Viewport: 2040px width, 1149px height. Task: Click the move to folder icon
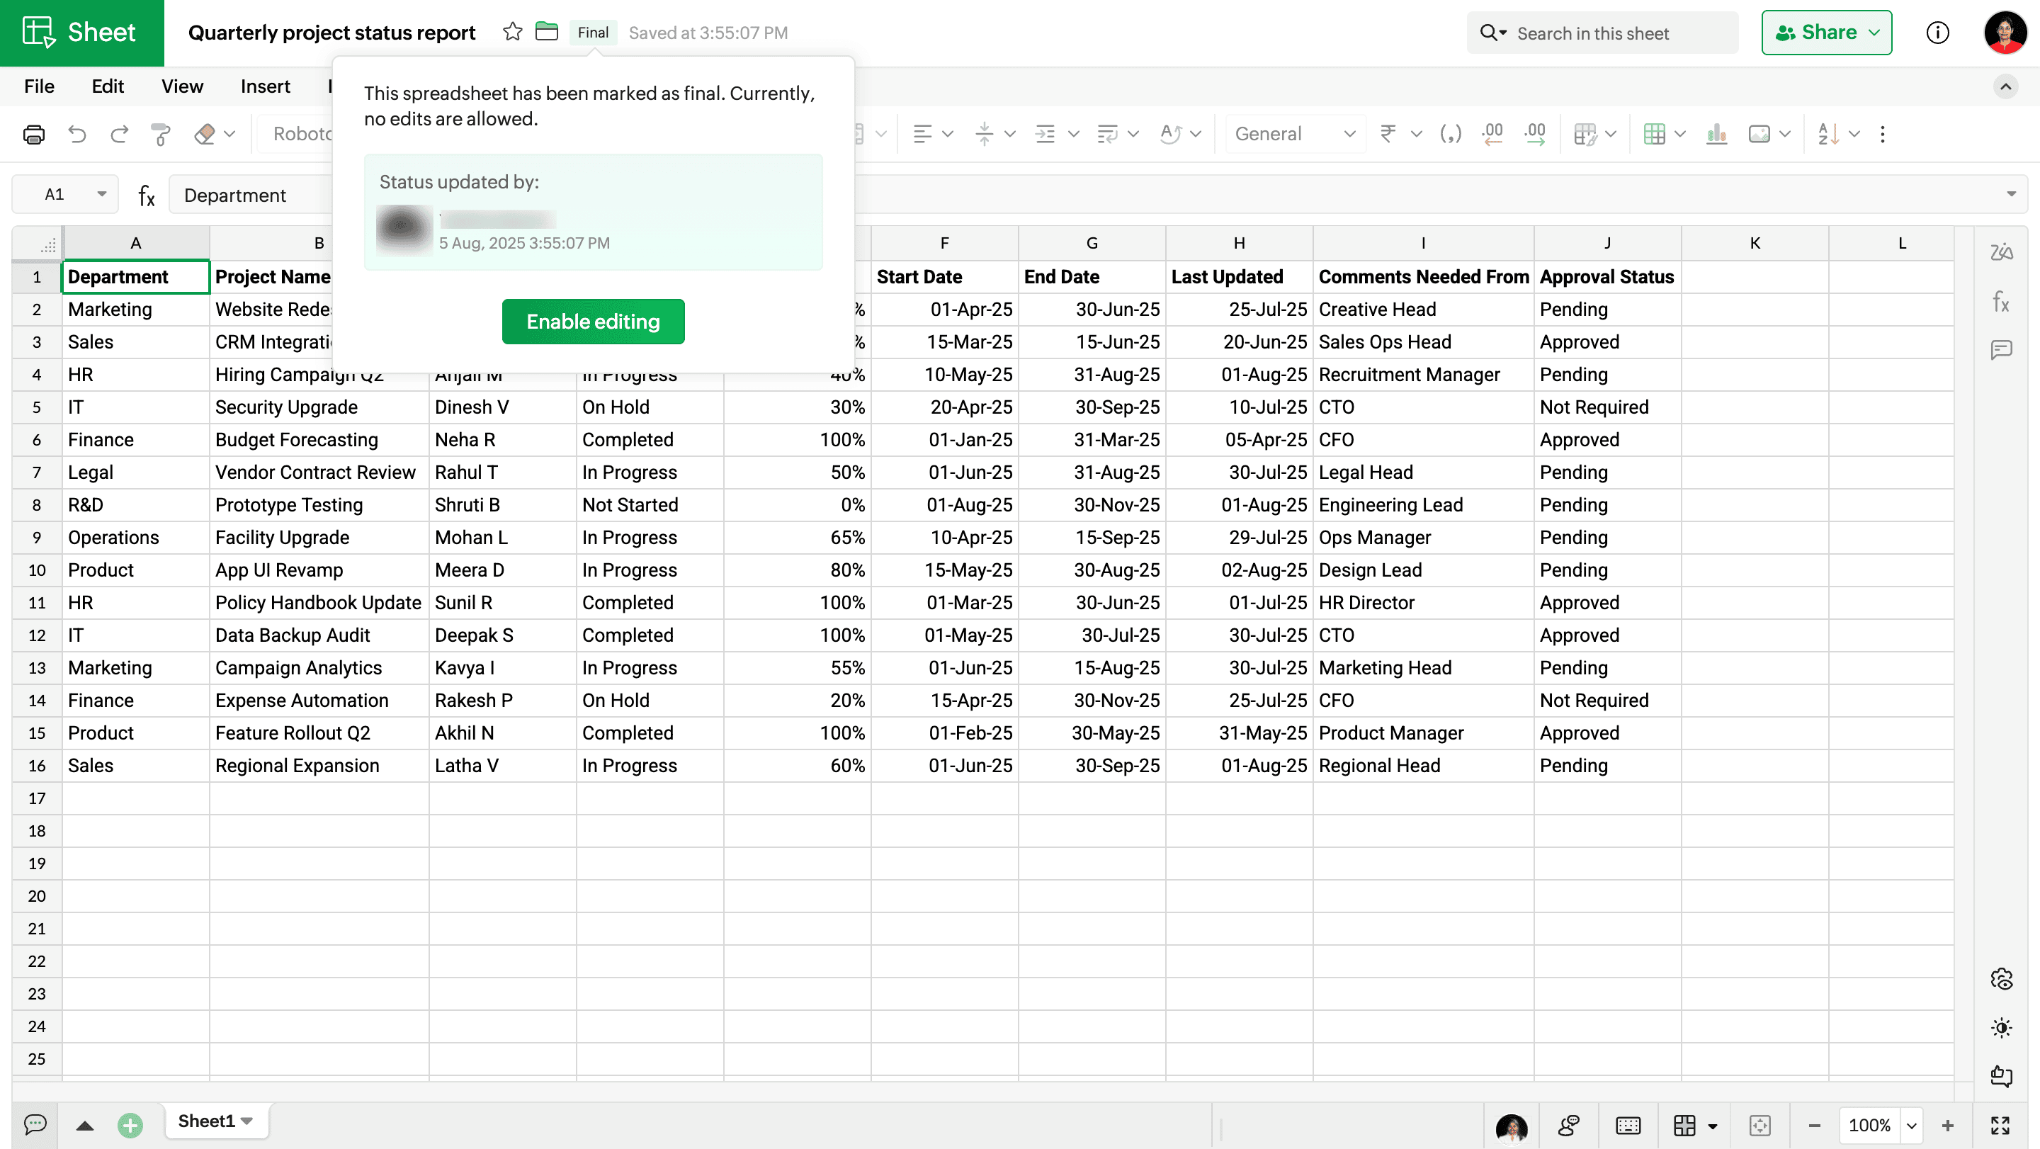(x=546, y=33)
